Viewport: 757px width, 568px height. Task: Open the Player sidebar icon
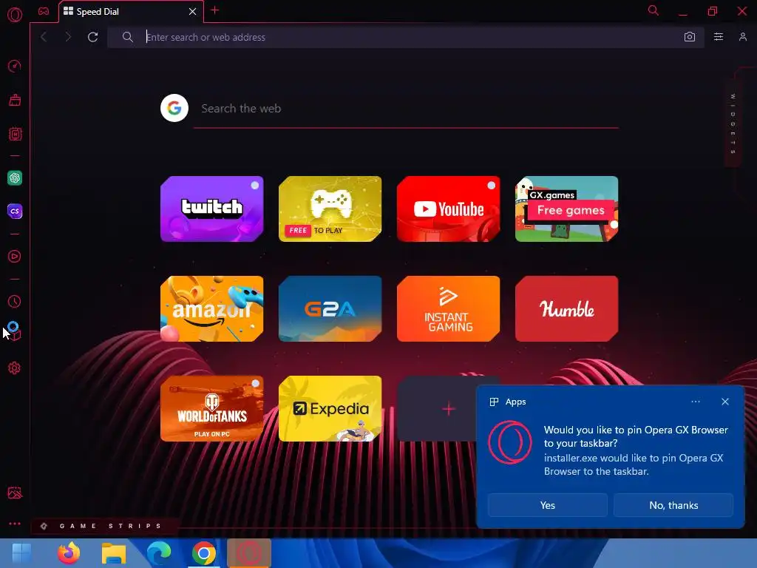[x=15, y=256]
